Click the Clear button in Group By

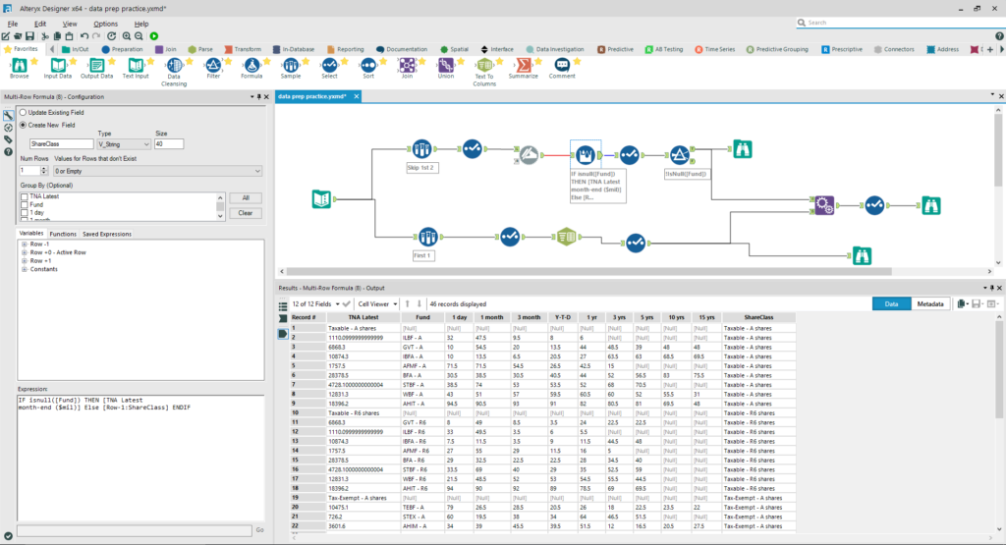(x=245, y=212)
